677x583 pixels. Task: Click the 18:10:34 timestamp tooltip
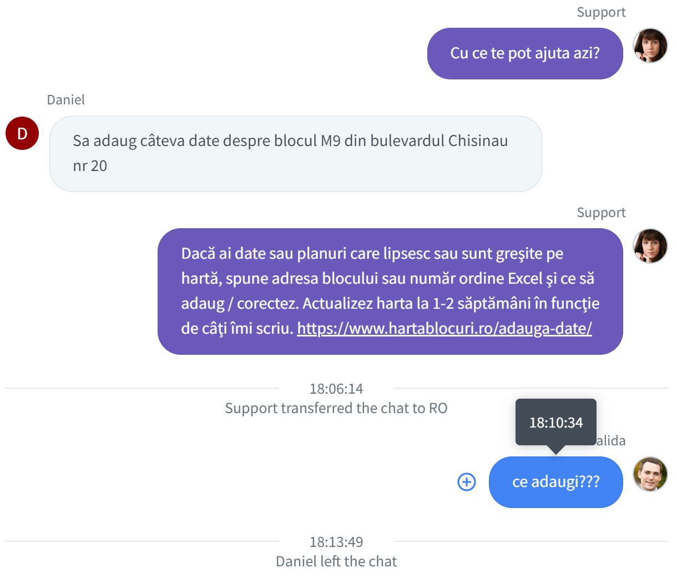[x=556, y=423]
